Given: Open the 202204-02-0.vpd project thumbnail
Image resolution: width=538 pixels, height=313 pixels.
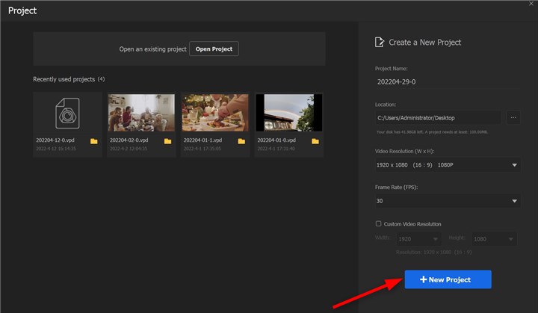Looking at the screenshot, I should [x=141, y=113].
